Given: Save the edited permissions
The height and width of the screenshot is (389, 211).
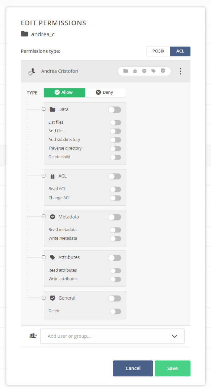Looking at the screenshot, I should (172, 368).
